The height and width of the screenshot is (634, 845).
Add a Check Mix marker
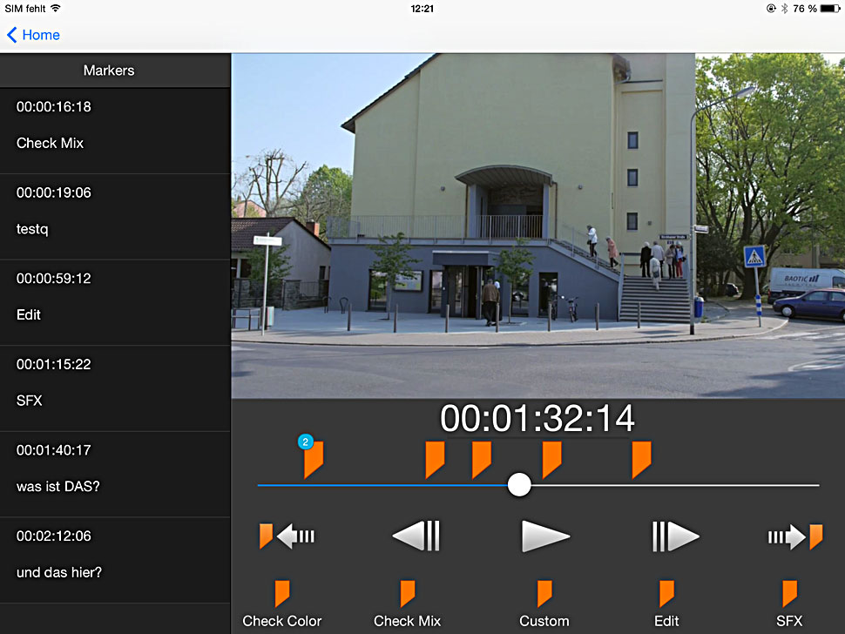[407, 604]
